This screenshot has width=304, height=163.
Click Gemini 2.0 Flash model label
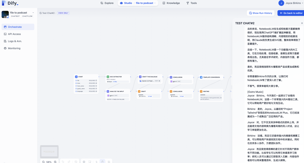pyautogui.click(x=148, y=81)
